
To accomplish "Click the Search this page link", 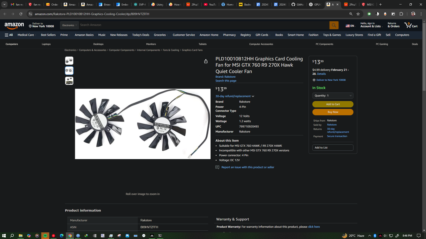I will tap(226, 81).
